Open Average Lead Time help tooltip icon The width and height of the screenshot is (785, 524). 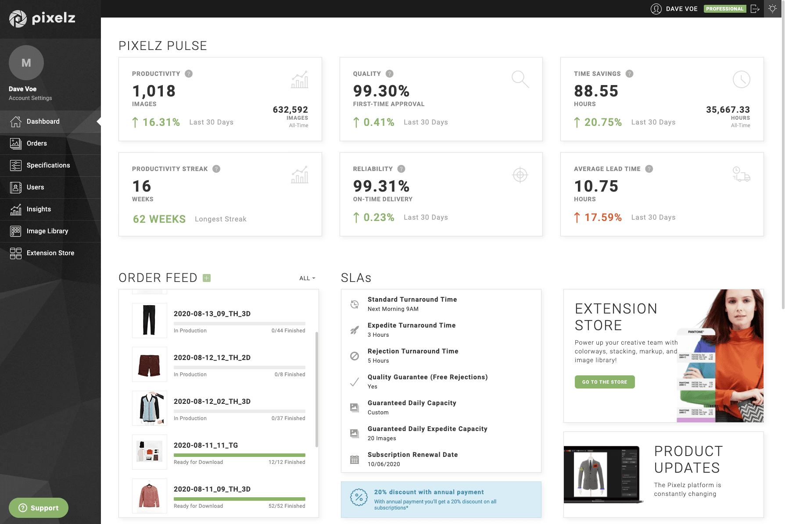(x=649, y=169)
